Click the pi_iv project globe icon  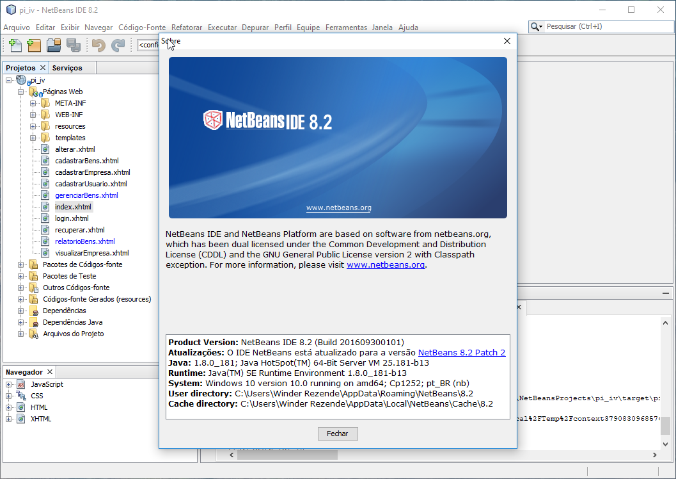coord(22,80)
